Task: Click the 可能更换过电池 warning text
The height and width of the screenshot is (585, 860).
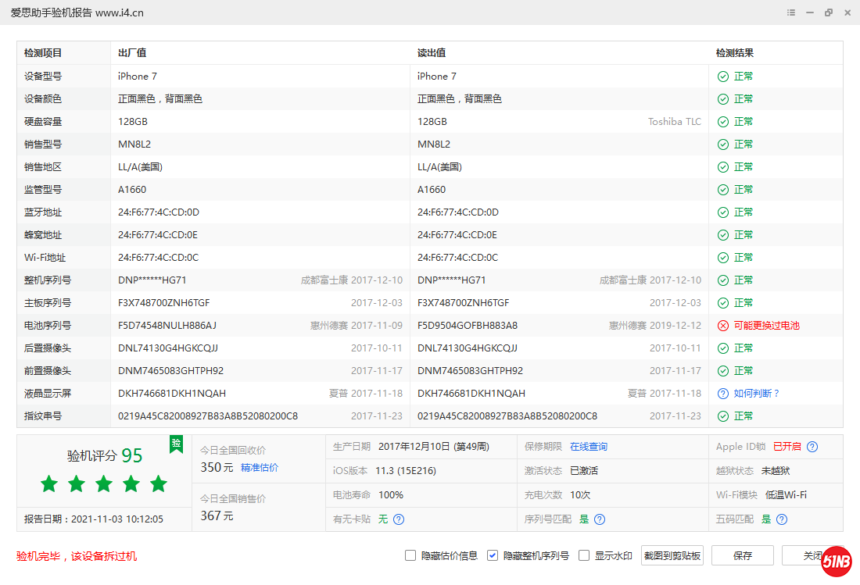Action: click(x=766, y=326)
